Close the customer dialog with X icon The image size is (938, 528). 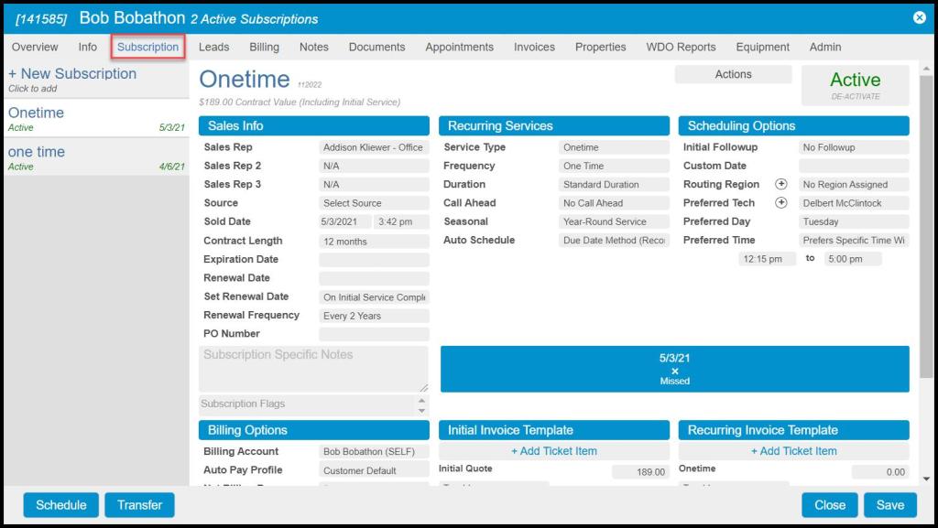[919, 17]
